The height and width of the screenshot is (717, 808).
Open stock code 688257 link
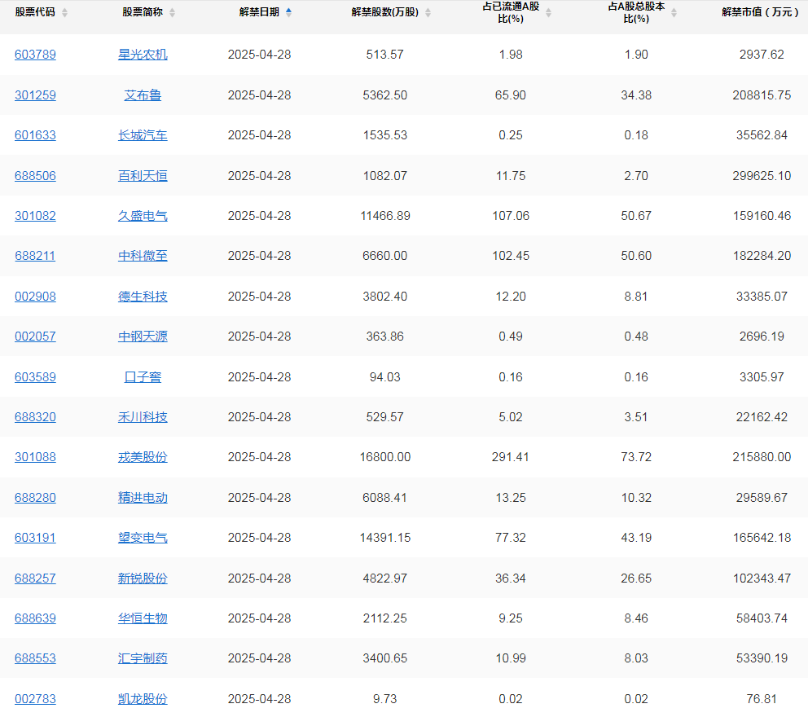click(x=35, y=578)
